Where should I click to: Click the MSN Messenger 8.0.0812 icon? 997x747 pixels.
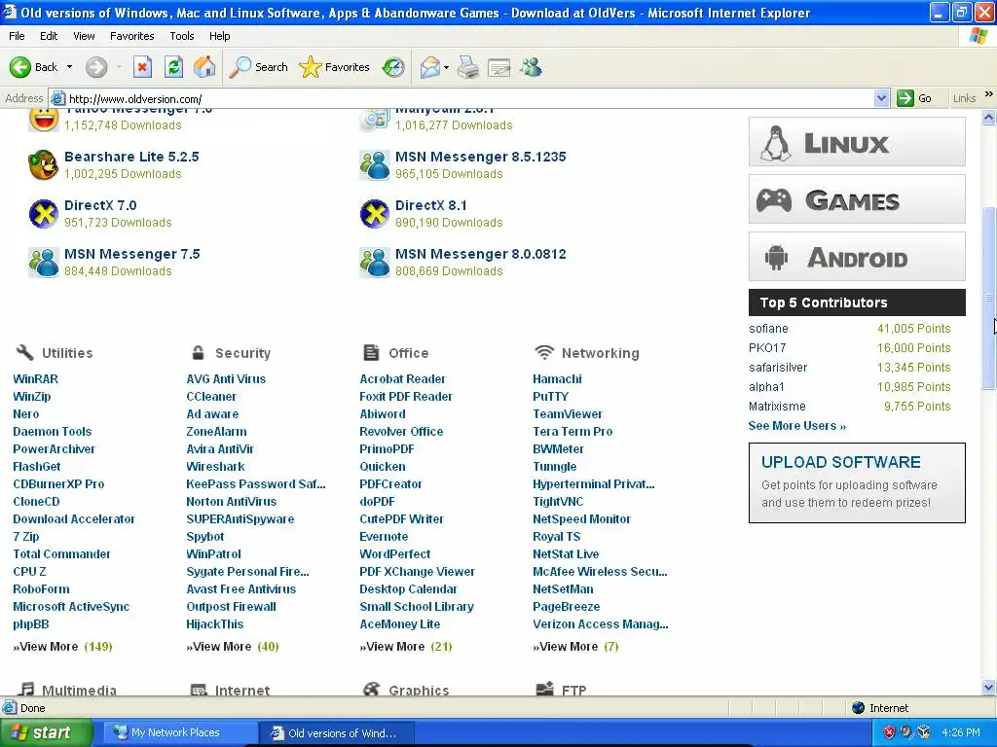375,263
